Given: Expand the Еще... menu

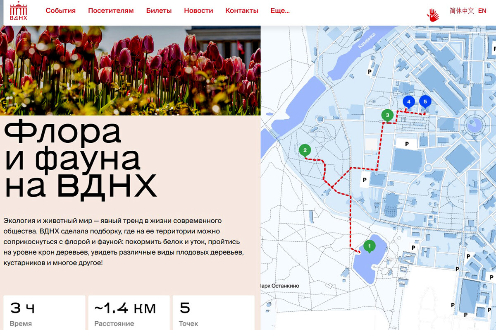Looking at the screenshot, I should pyautogui.click(x=280, y=11).
